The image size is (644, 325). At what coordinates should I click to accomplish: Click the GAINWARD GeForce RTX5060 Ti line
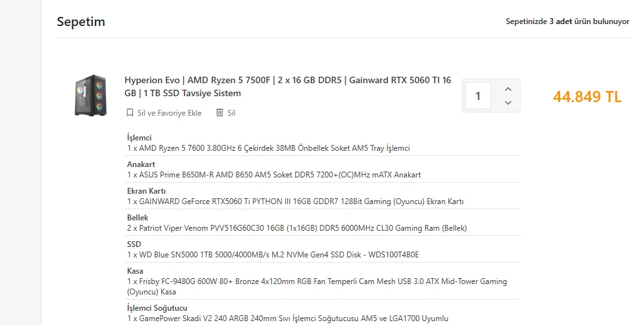(x=295, y=201)
